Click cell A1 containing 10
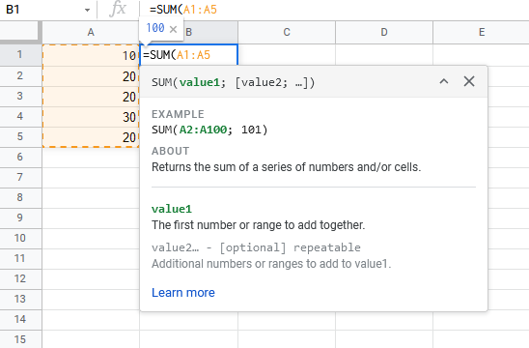529x348 pixels. [x=91, y=55]
